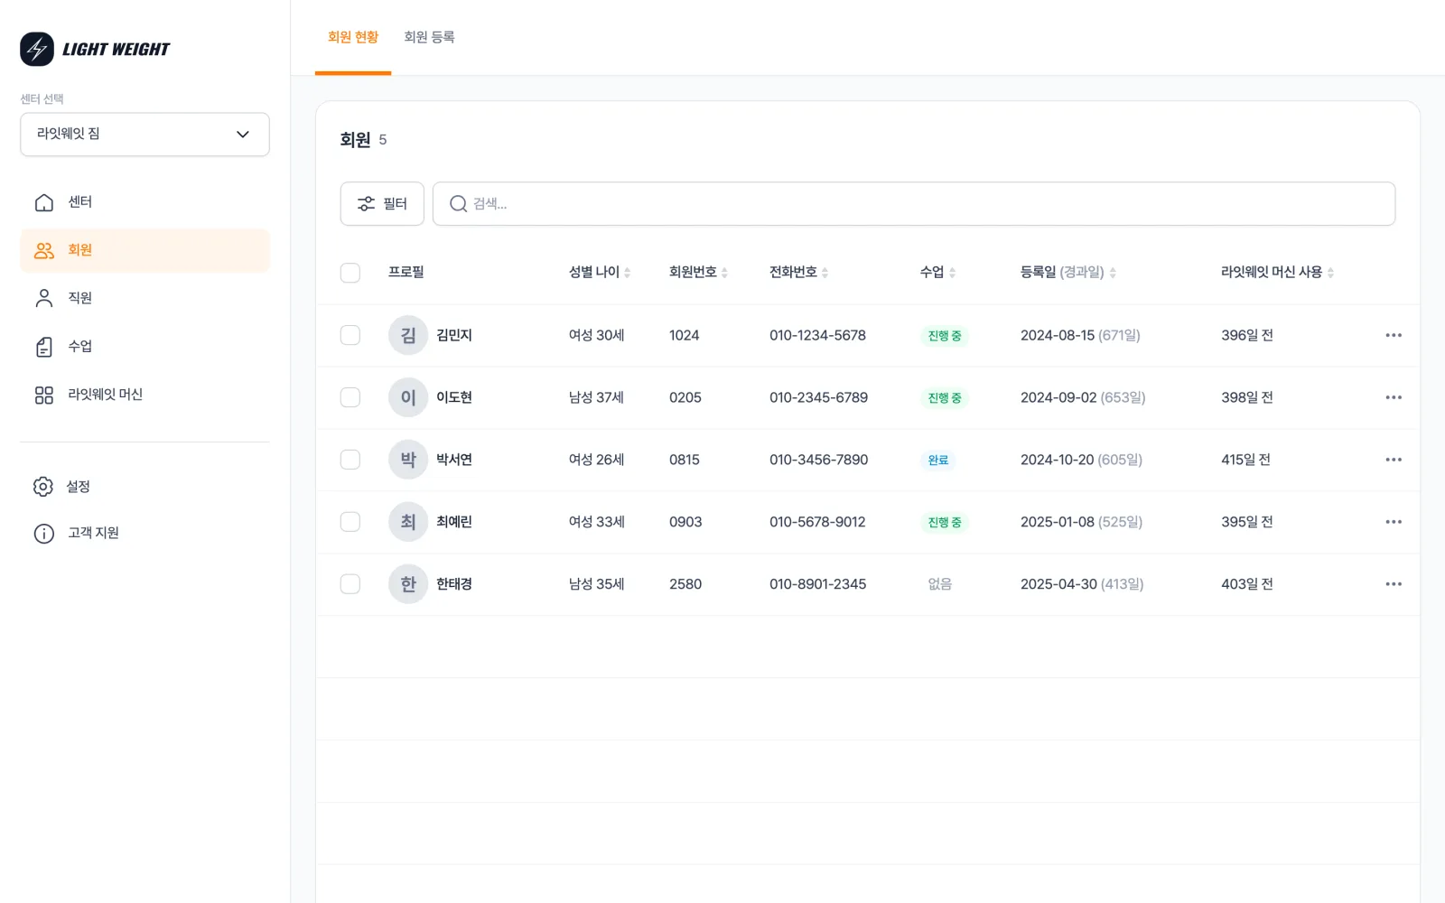This screenshot has height=903, width=1445.
Task: Sort by 성별 나이 column
Action: [x=600, y=272]
